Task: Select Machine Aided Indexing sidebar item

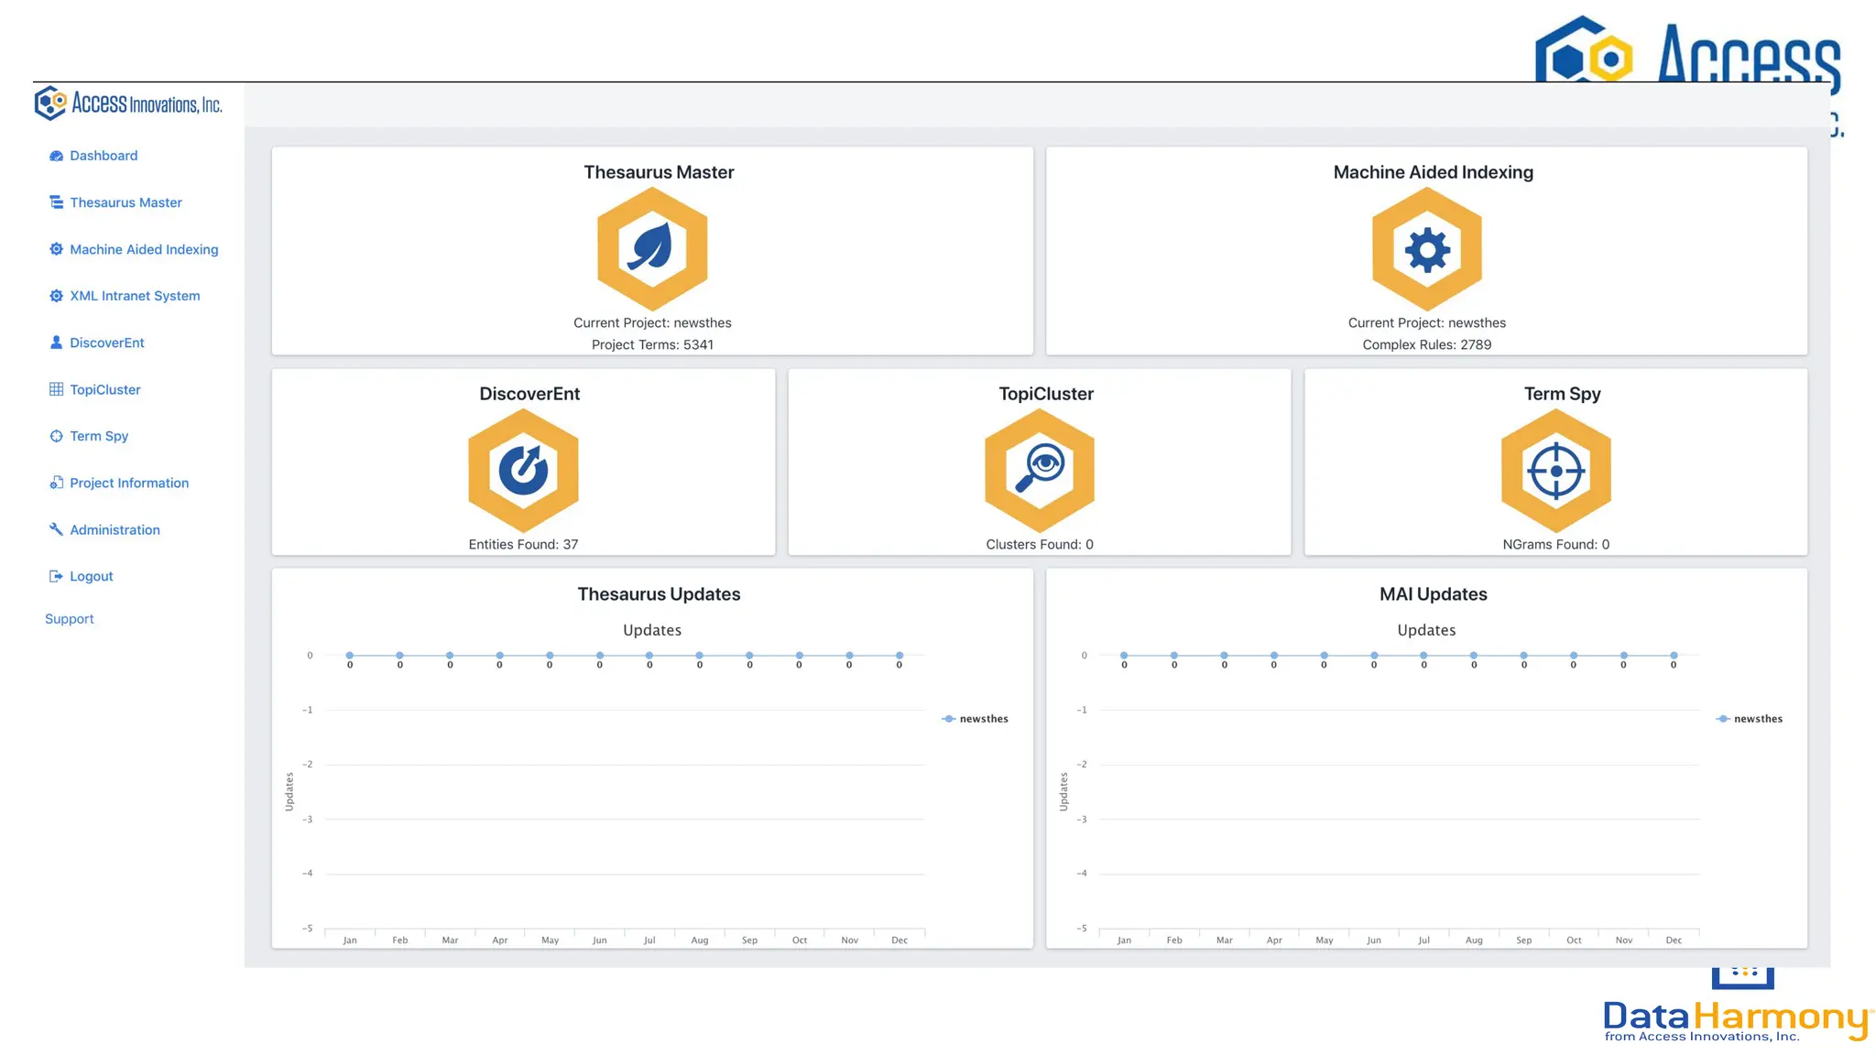Action: 144,249
